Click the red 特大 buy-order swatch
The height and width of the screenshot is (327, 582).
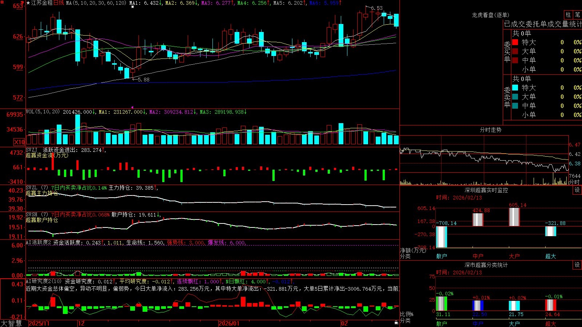(x=515, y=42)
